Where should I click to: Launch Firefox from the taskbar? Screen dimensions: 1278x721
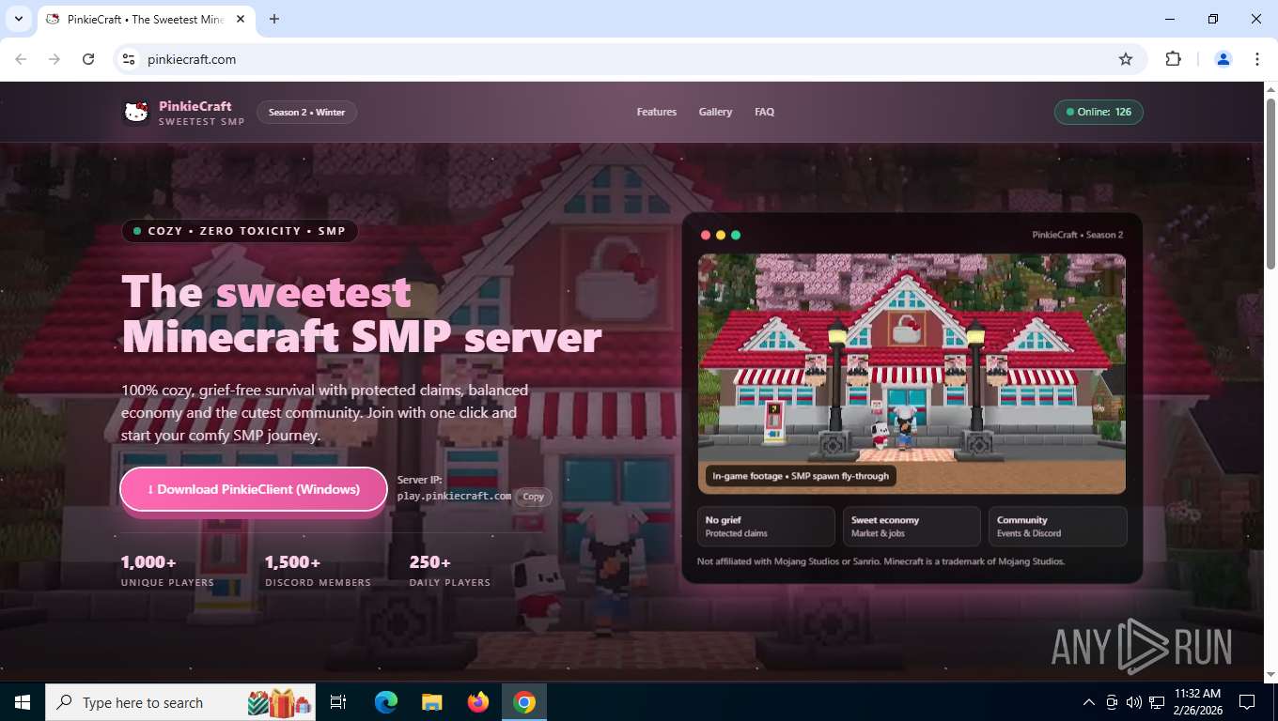pos(478,702)
